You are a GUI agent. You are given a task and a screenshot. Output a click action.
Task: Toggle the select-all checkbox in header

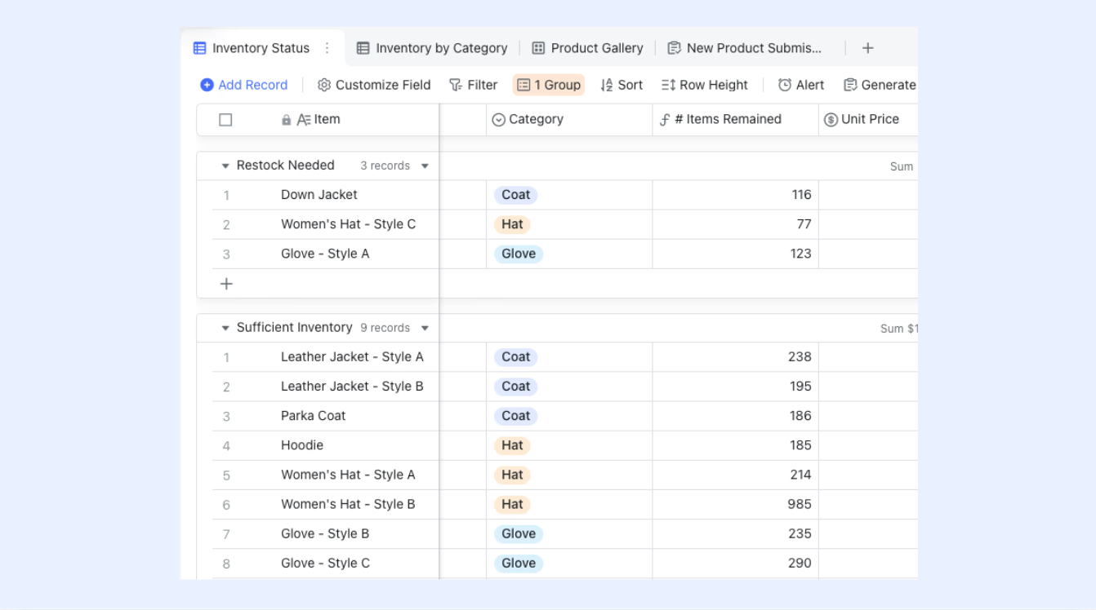225,120
